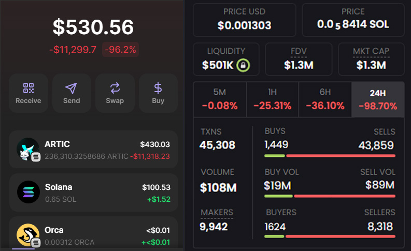
Task: Click the ARTIC token name
Action: [x=57, y=144]
